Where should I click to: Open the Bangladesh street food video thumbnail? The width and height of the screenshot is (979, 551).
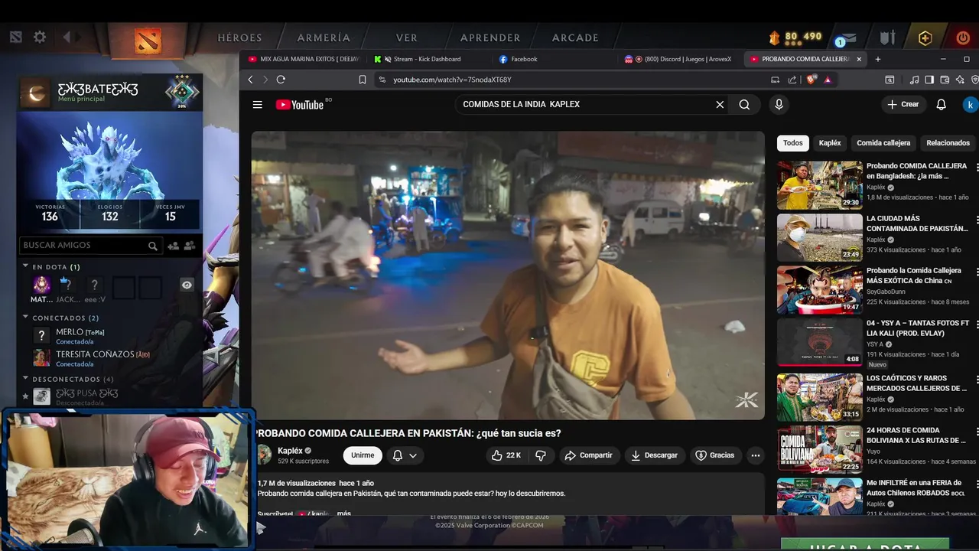pyautogui.click(x=819, y=185)
